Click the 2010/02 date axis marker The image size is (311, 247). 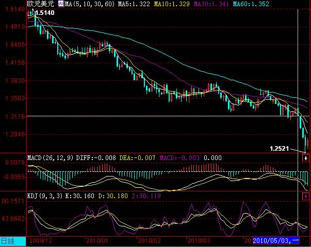click(149, 241)
